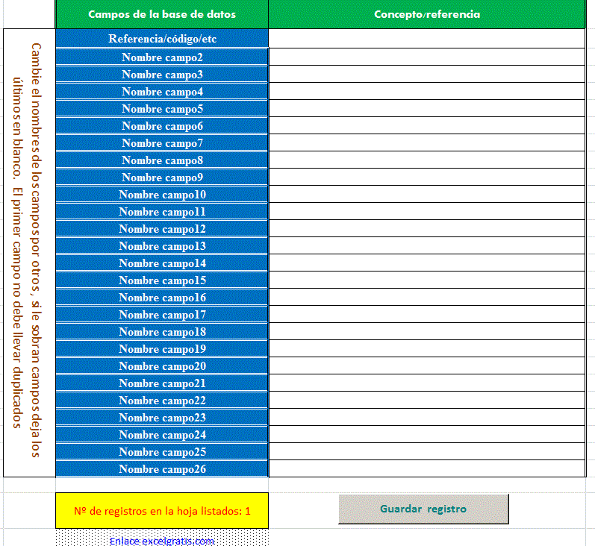
Task: Select the Nombre campo3 label cell
Action: 162,74
